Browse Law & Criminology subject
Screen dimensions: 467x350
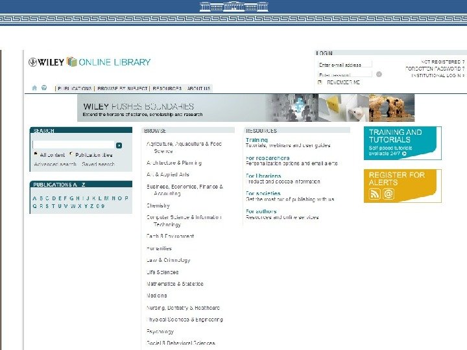coord(168,260)
